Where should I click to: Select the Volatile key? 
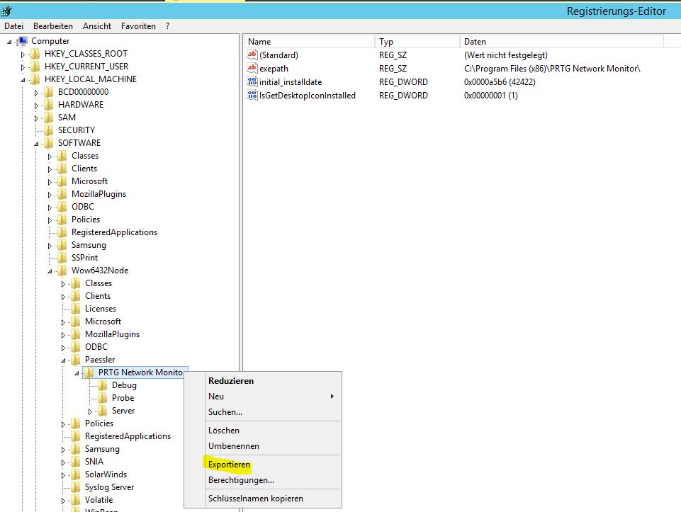click(99, 500)
